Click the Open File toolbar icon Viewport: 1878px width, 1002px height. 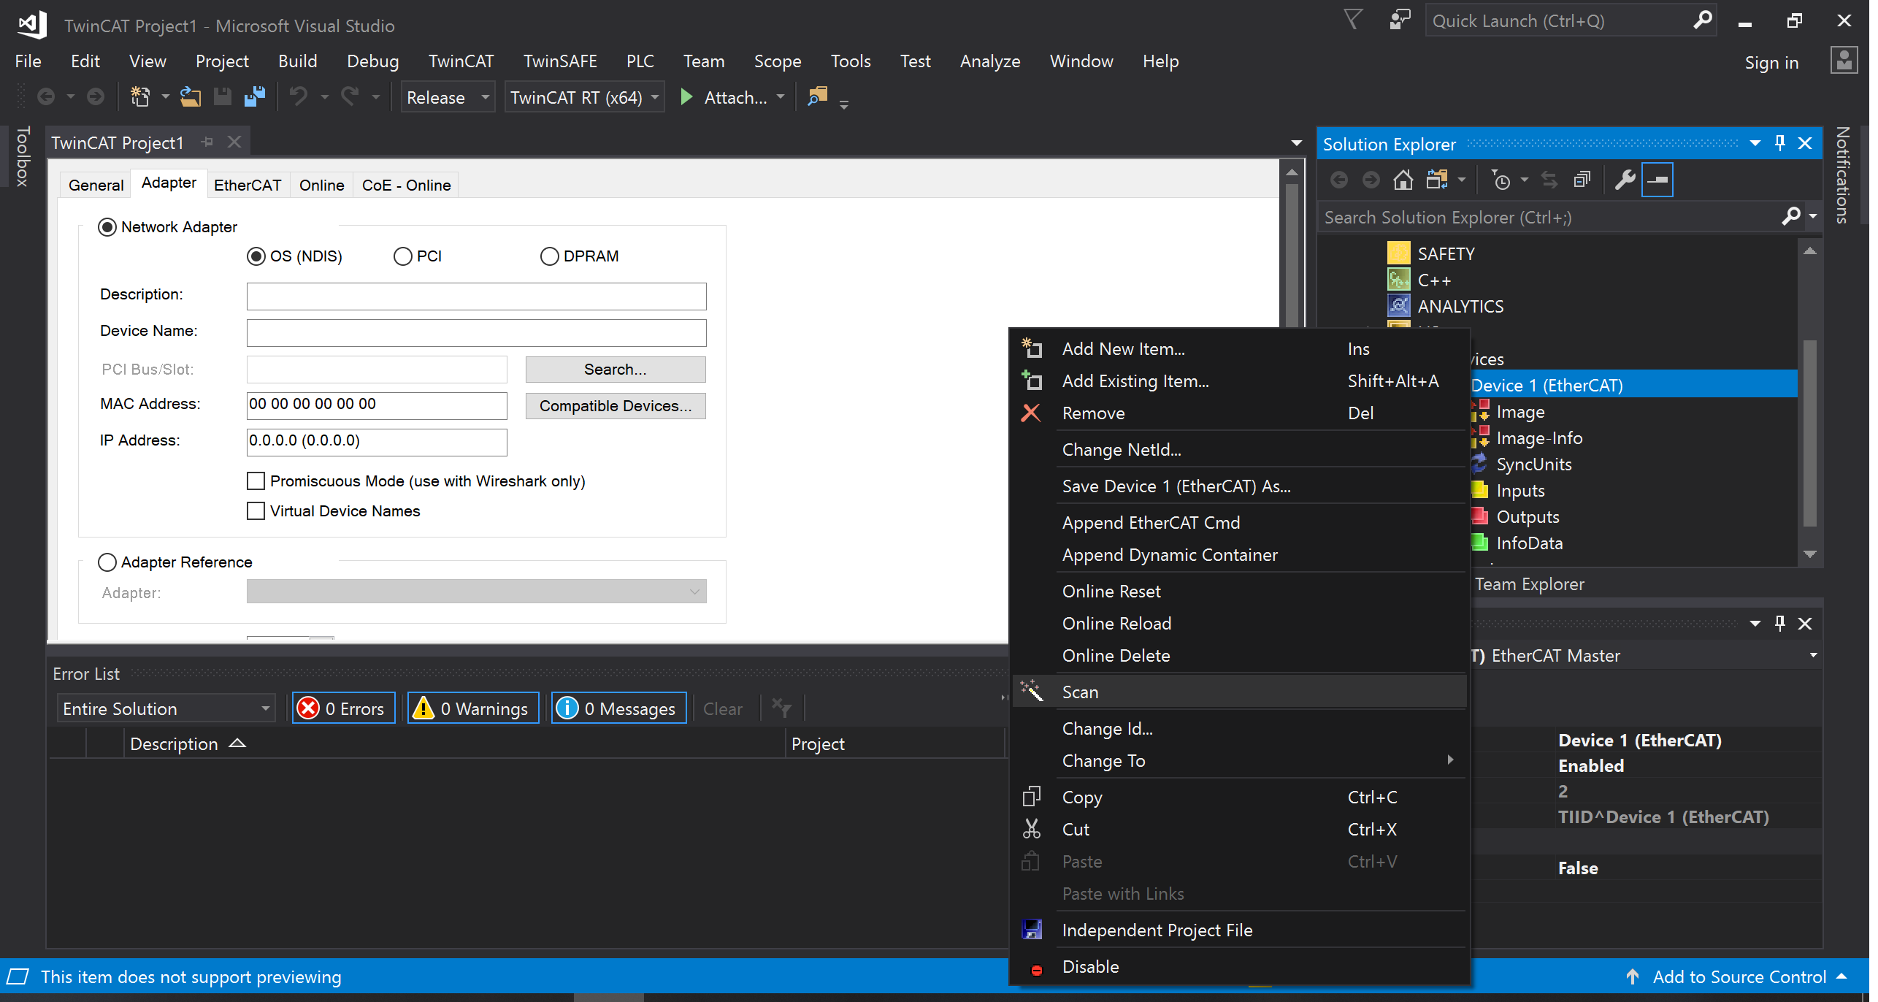[191, 96]
